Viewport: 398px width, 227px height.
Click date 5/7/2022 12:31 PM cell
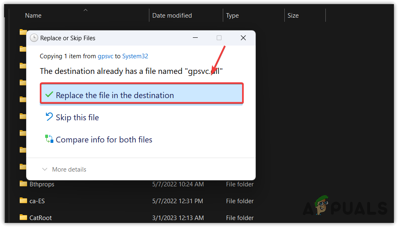tap(178, 201)
